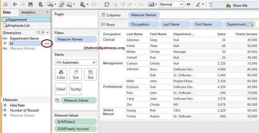The width and height of the screenshot is (259, 133).
Task: Click the arrows beside the Analytics tab
Action: [48, 12]
